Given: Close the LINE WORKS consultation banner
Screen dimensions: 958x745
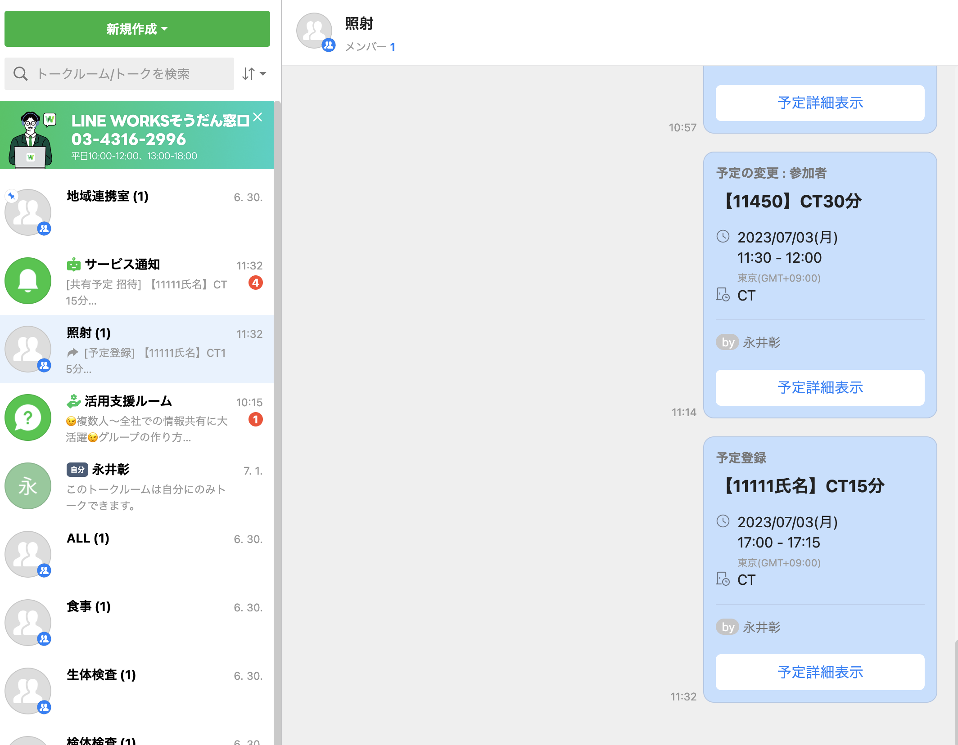Looking at the screenshot, I should [258, 117].
